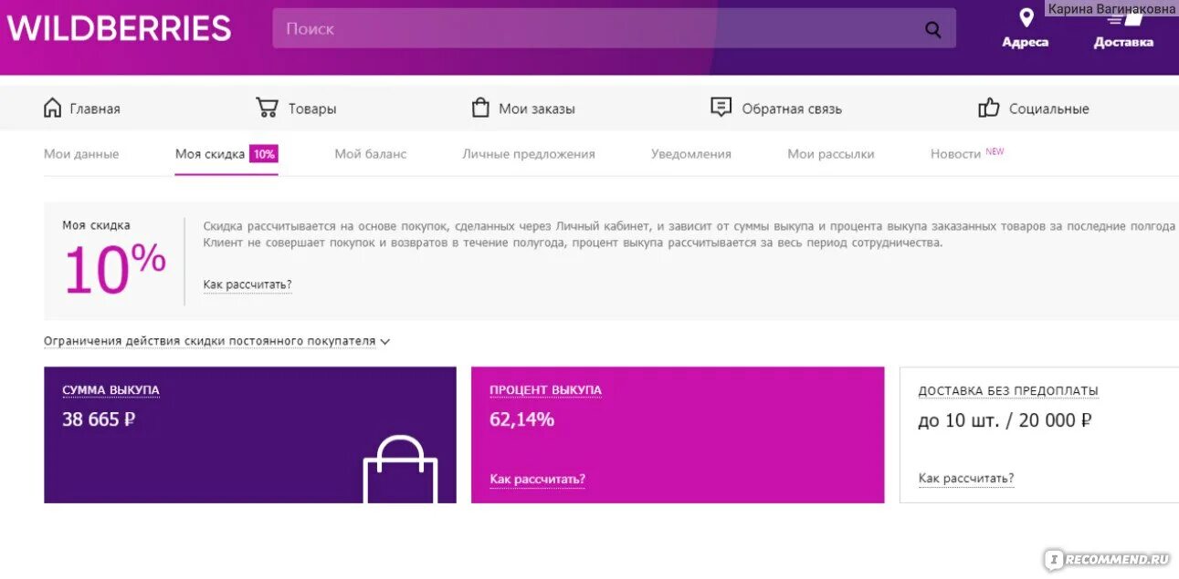Click the user name Карина Вагинаковна

[x=1111, y=8]
